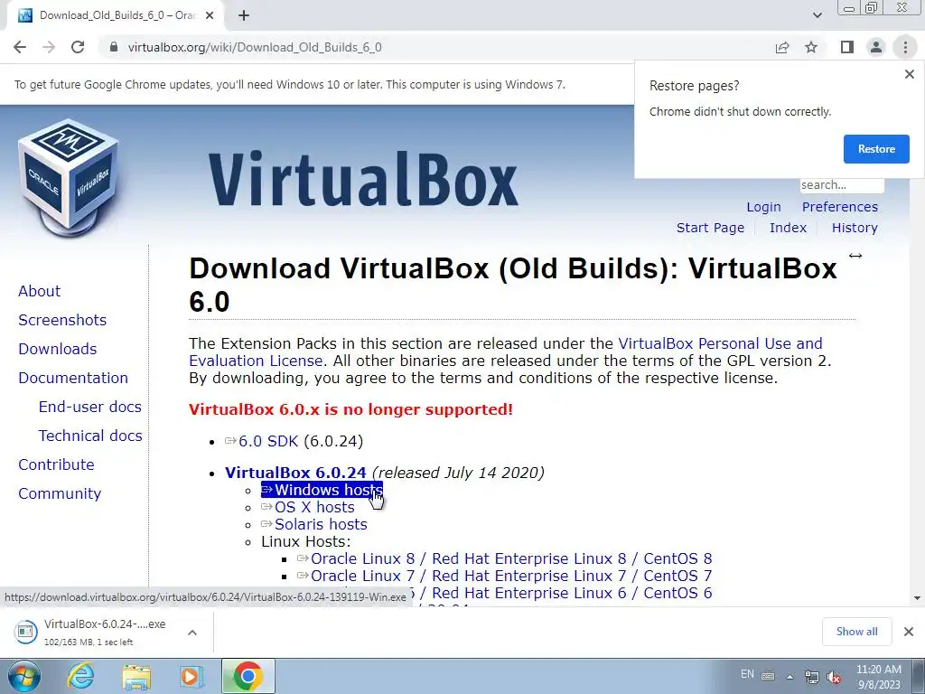Click the EN language indicator
The height and width of the screenshot is (694, 925).
(x=747, y=674)
